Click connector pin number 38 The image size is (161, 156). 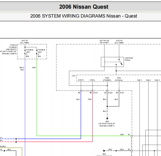(x=105, y=93)
